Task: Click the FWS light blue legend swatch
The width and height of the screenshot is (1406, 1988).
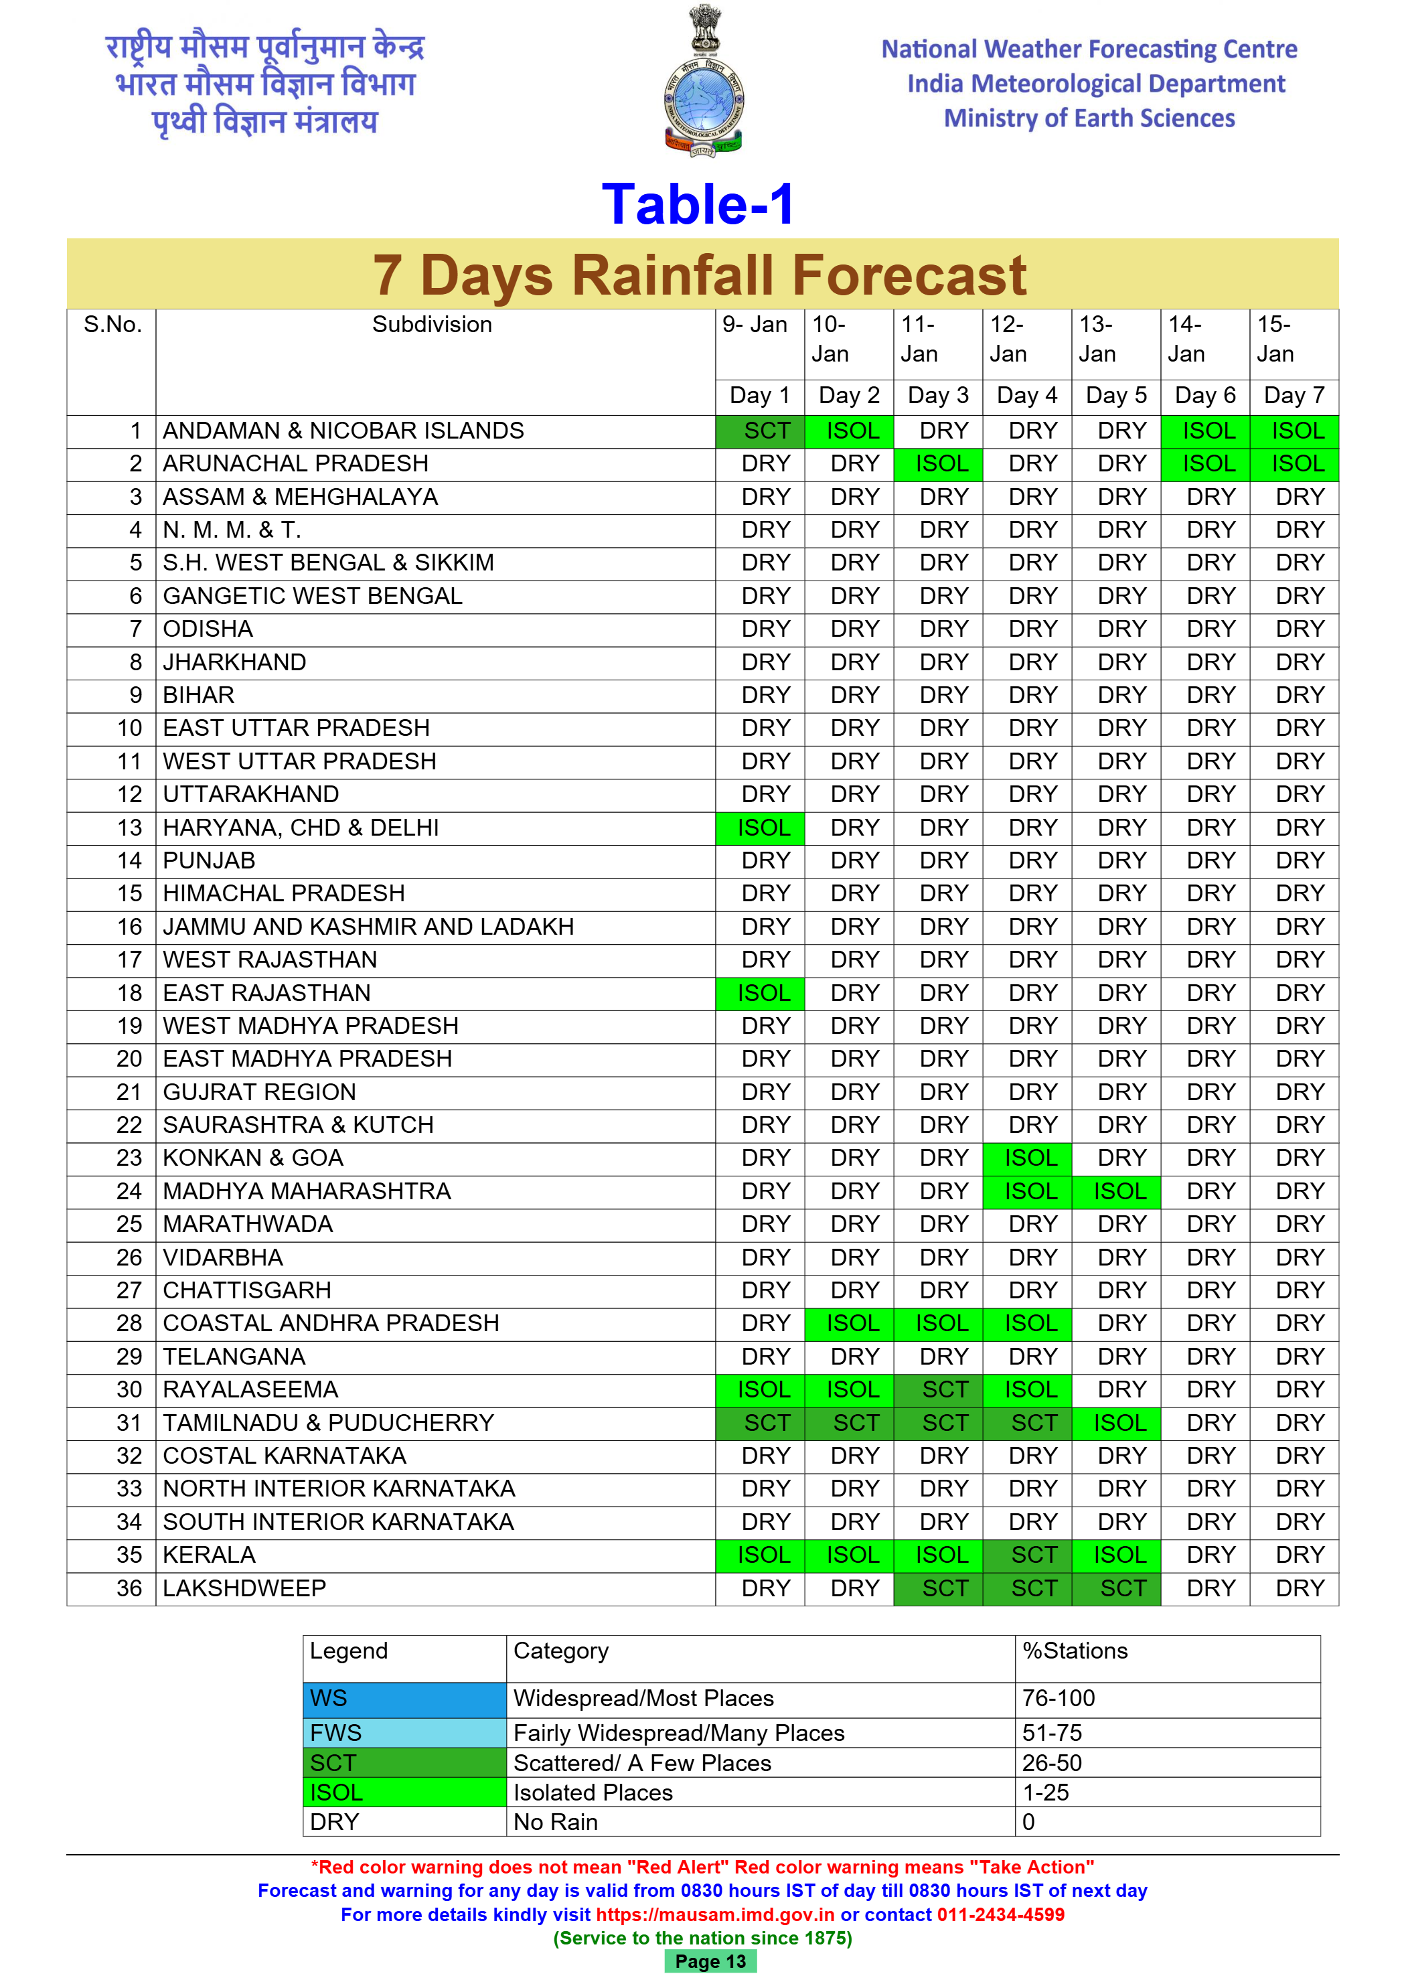Action: [404, 1733]
